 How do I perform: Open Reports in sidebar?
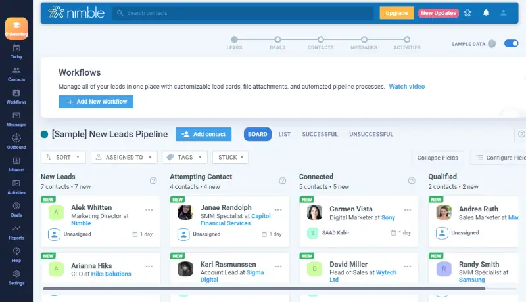coord(16,232)
